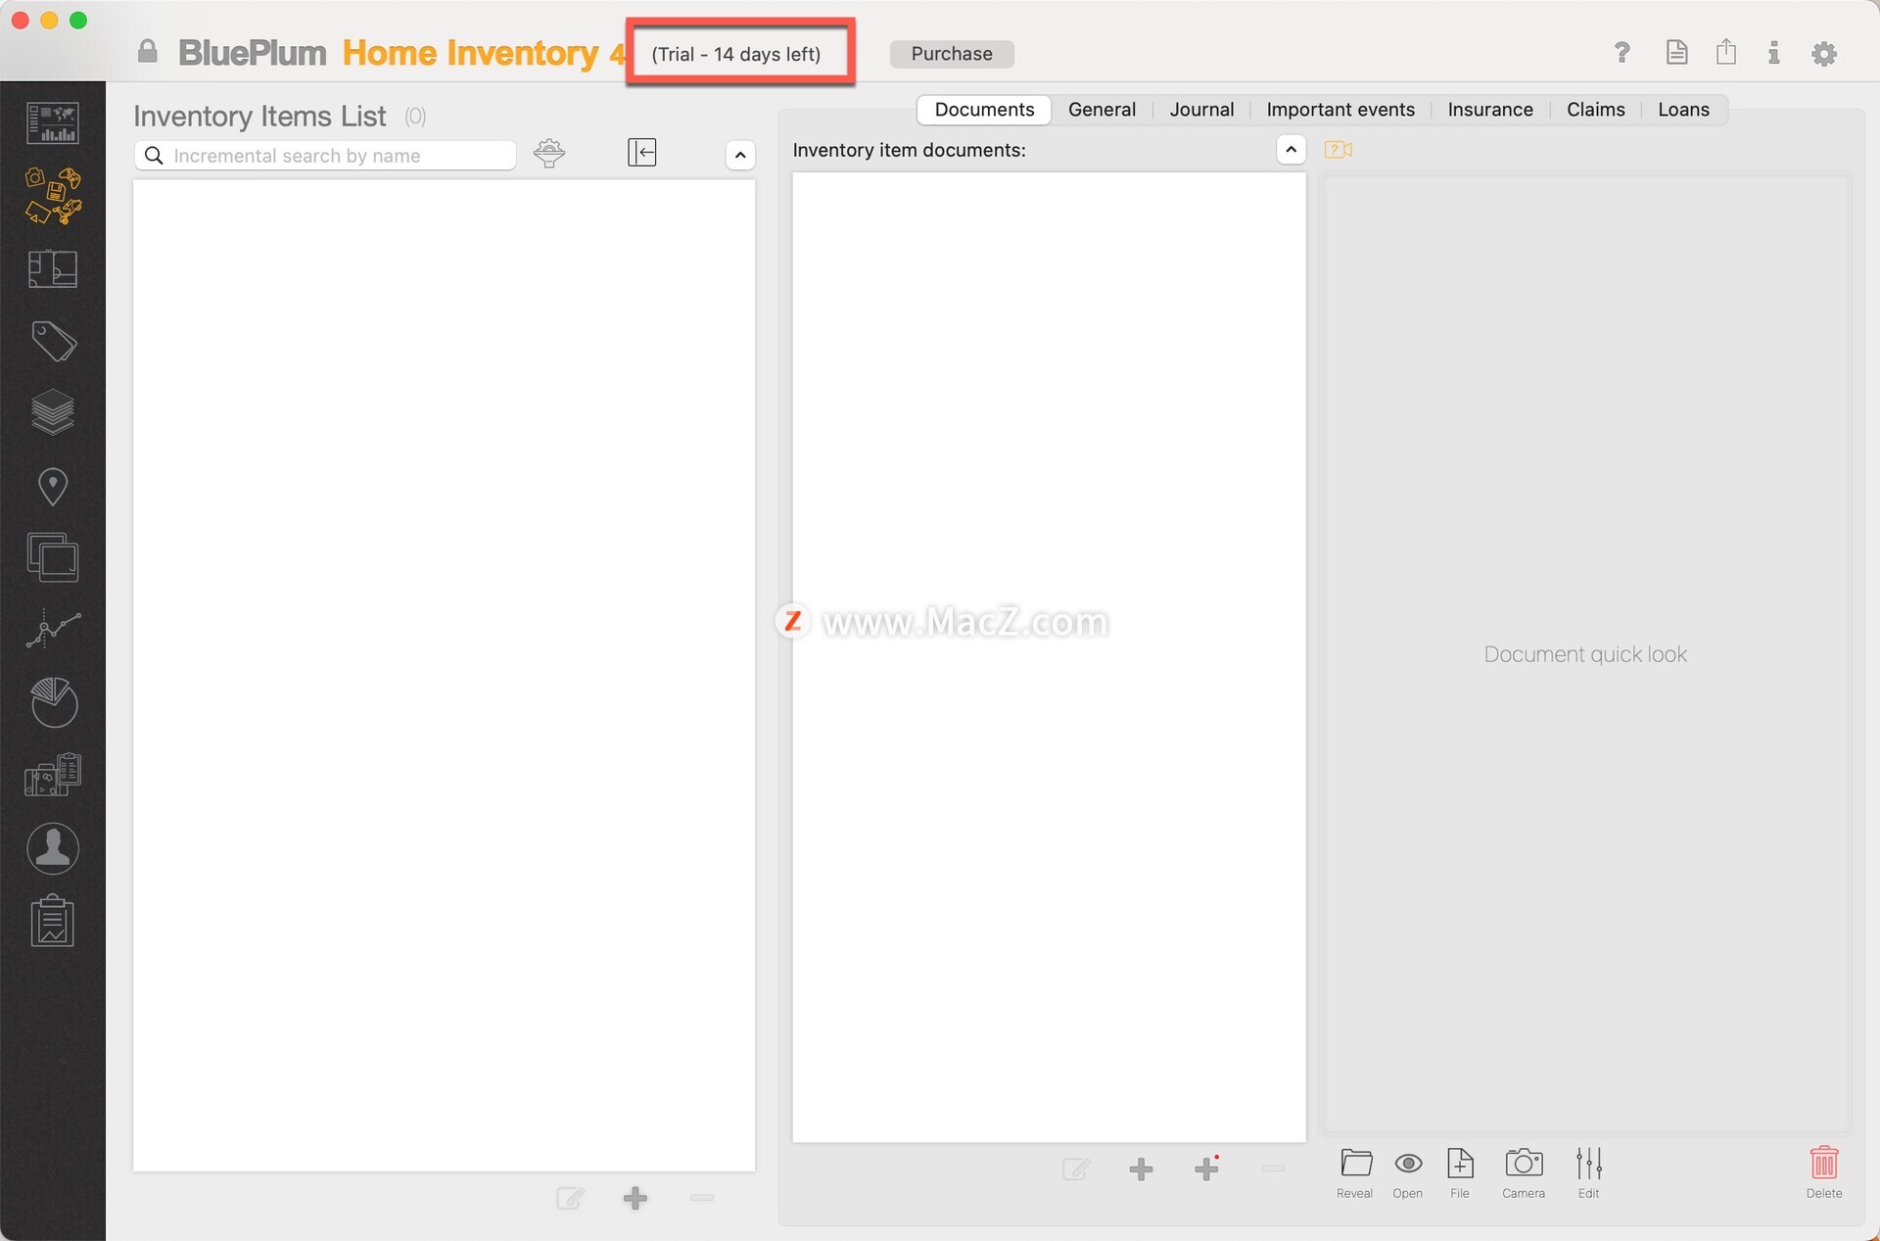The image size is (1880, 1241).
Task: Click the share export icon in header
Action: click(1726, 53)
